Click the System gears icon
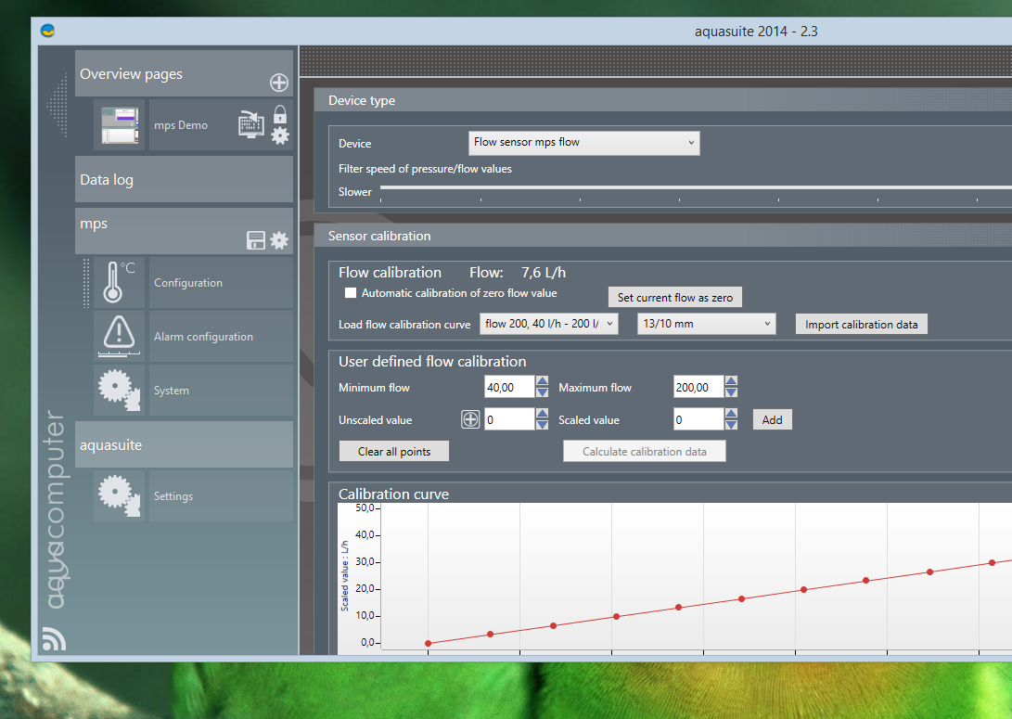 [x=120, y=390]
